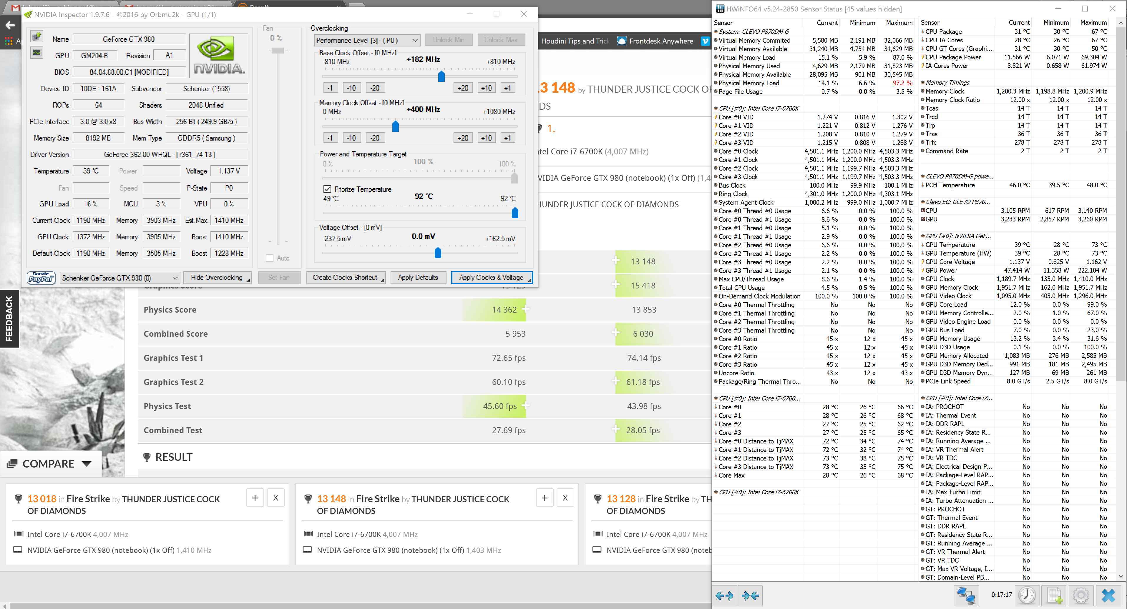Open Houdini Tips and Tricks bookmark

point(575,41)
